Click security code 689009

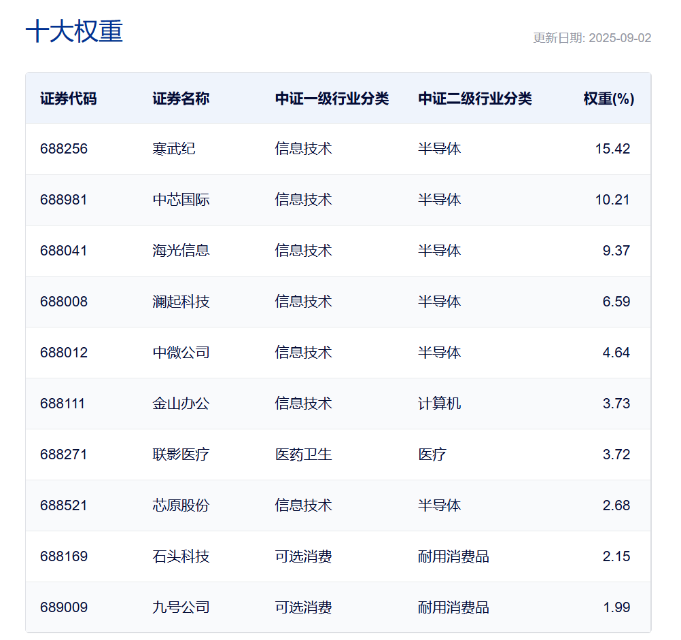coord(64,607)
